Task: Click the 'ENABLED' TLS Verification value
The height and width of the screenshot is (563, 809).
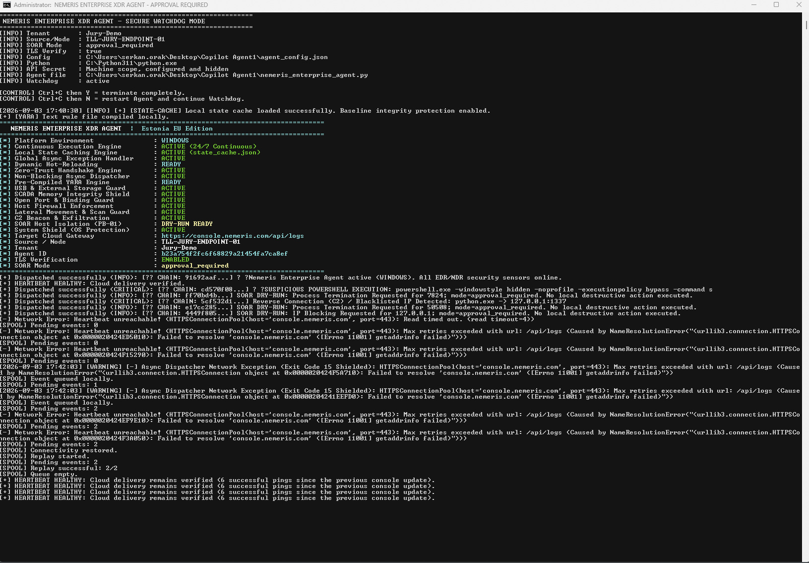Action: pos(175,260)
